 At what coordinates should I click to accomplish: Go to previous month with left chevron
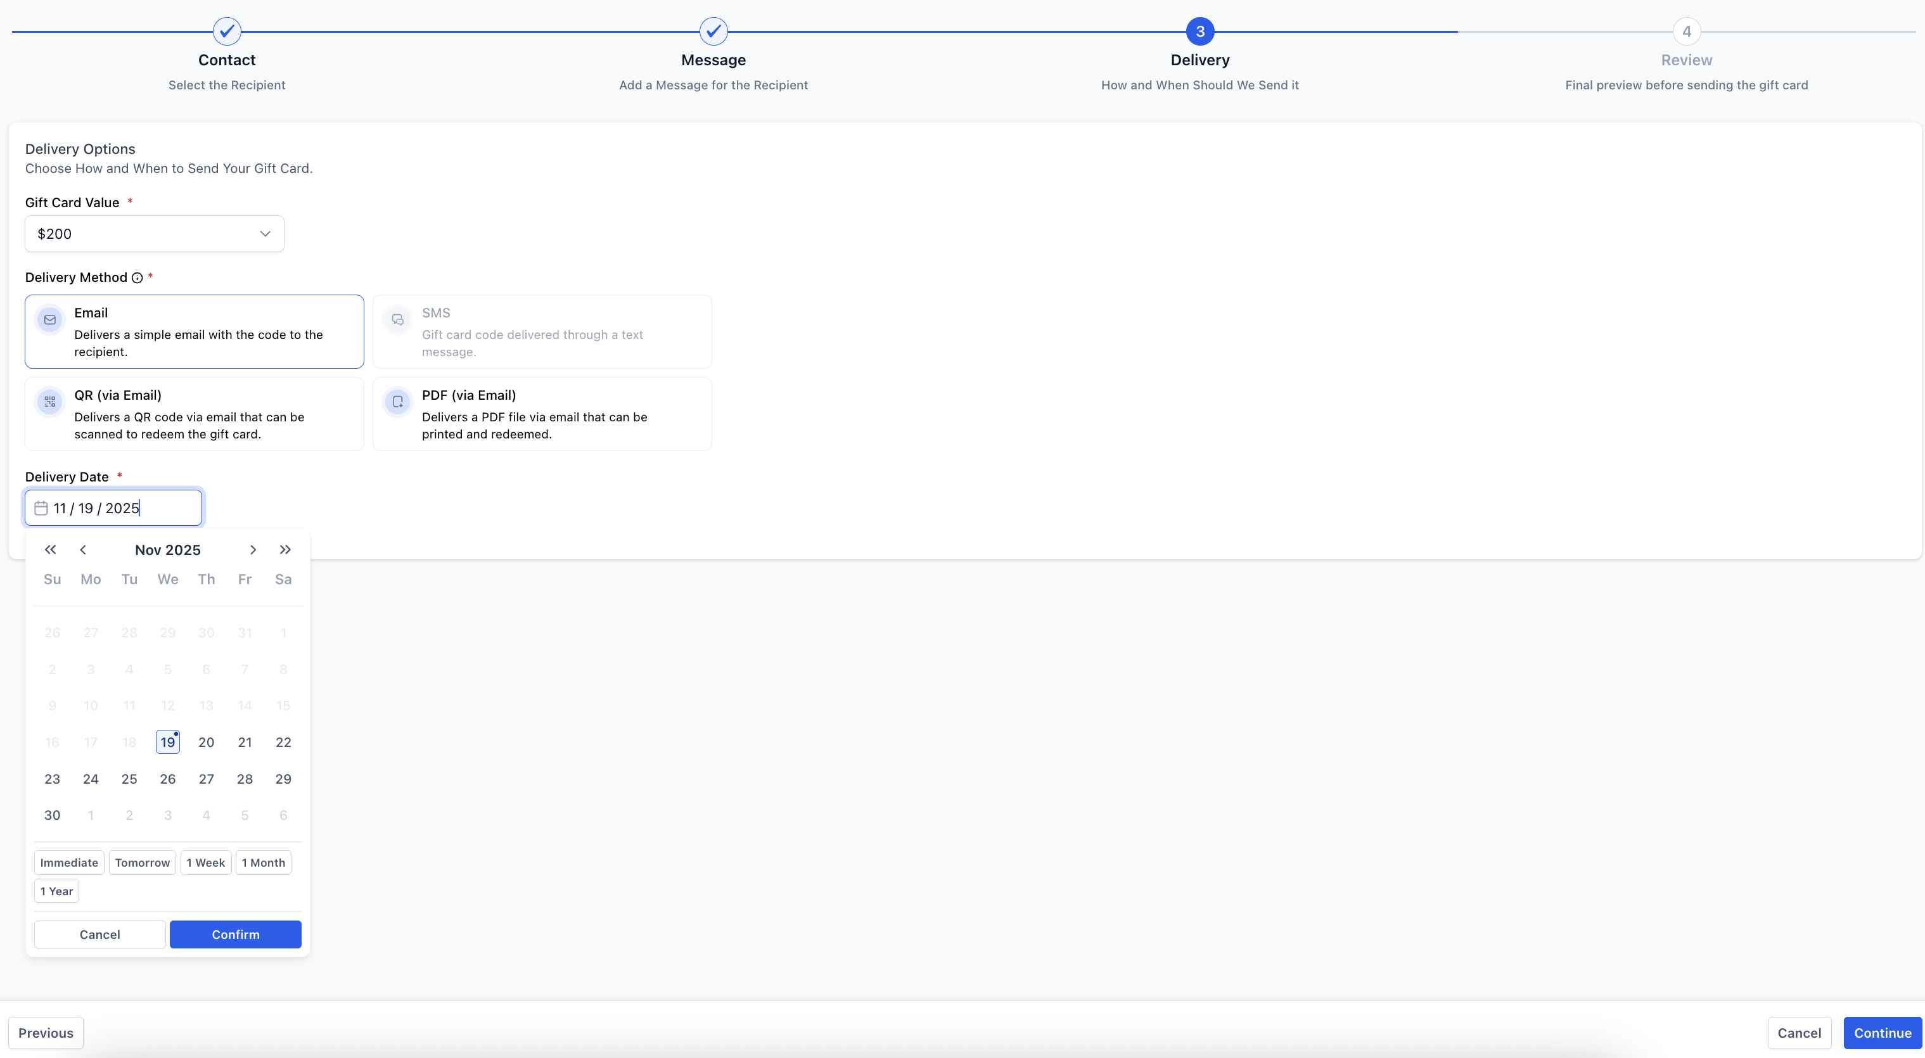(83, 550)
